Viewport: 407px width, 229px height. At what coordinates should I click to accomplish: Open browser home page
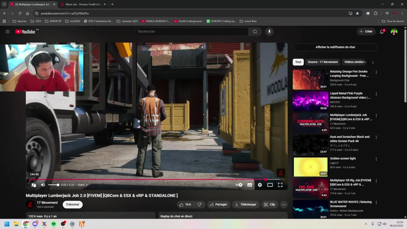point(28,13)
